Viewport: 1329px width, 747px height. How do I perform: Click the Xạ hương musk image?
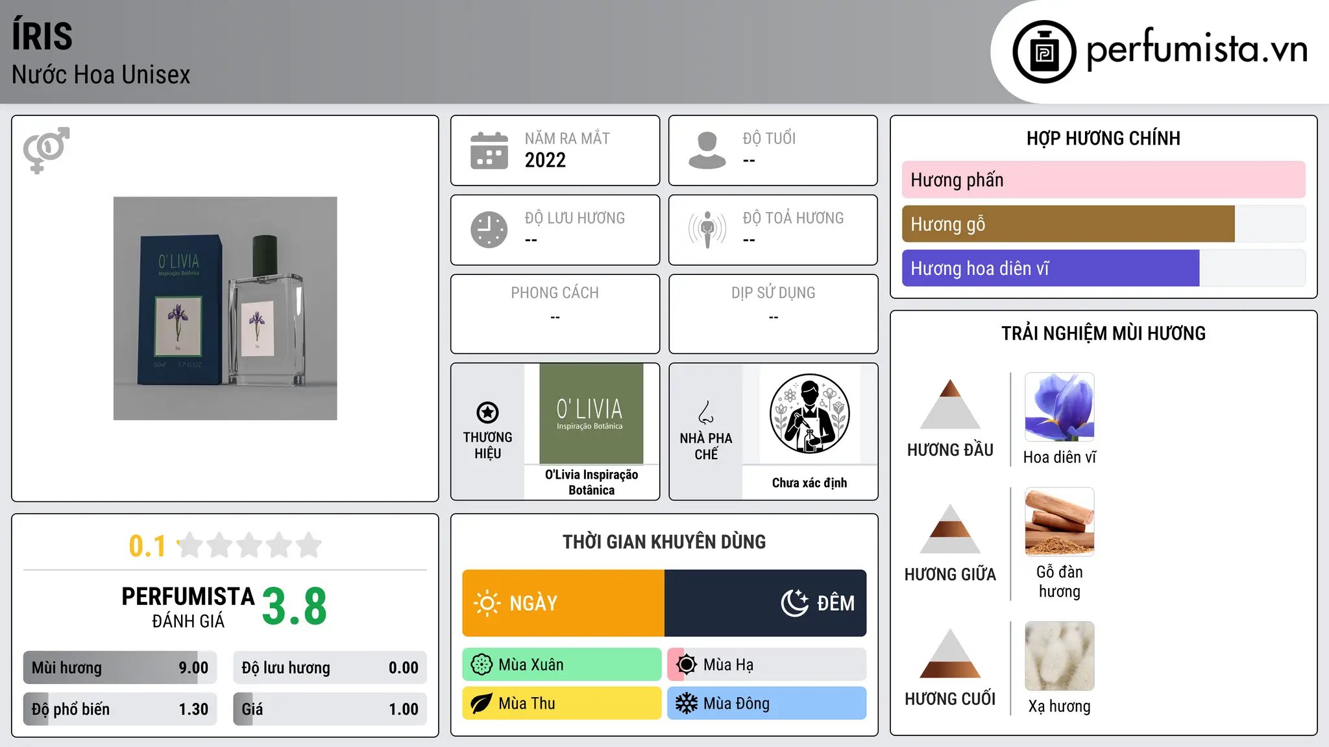1059,656
